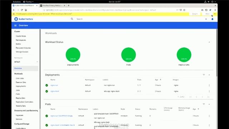Click the Replica Sets green status circle
The height and width of the screenshot is (129, 229).
click(184, 55)
